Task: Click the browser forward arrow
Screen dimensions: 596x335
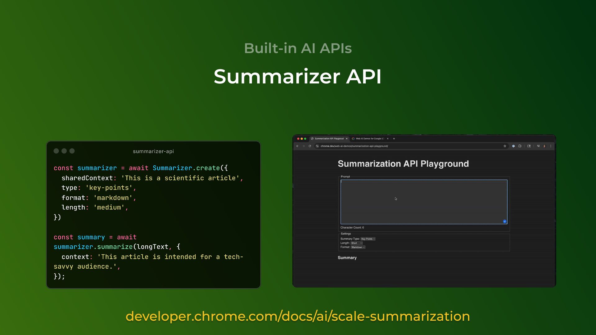Action: pos(304,146)
